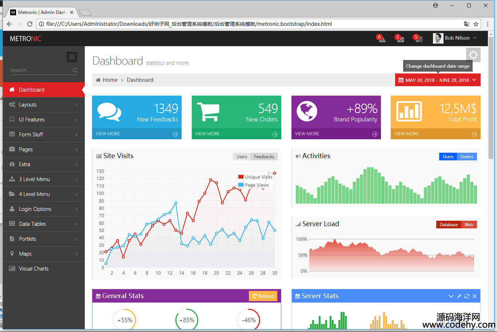The width and height of the screenshot is (497, 332).
Task: Collapse the Server Stats portlet with chevron
Action: [x=451, y=296]
